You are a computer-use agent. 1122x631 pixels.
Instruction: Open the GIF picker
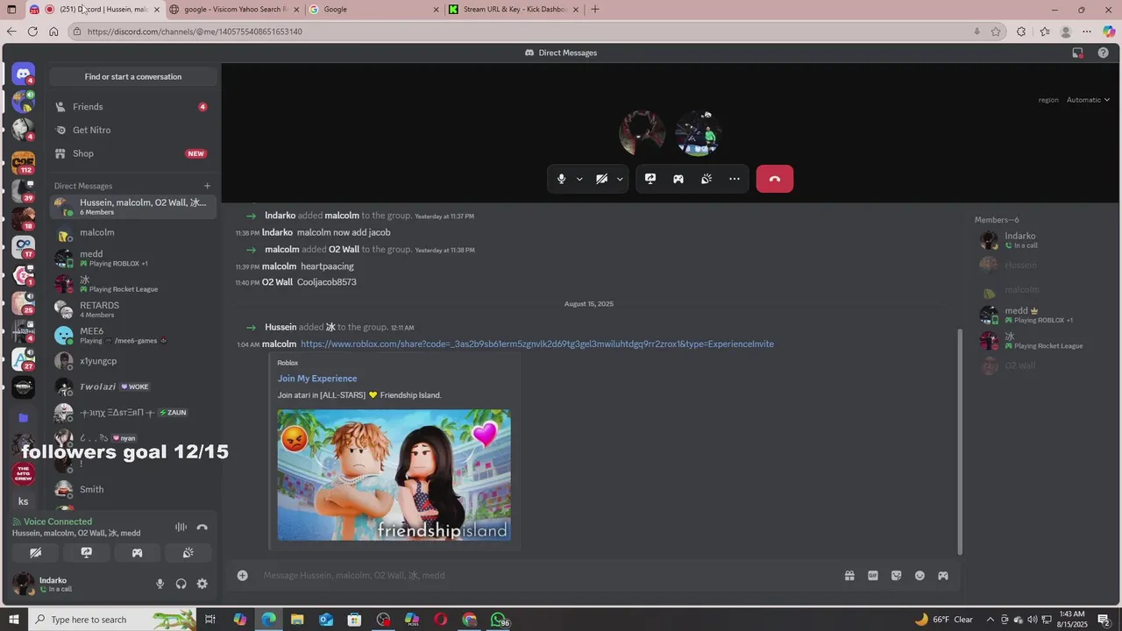coord(873,576)
